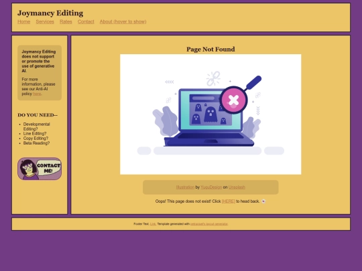Click the 404 laptop illustration
The image size is (362, 271).
(210, 114)
